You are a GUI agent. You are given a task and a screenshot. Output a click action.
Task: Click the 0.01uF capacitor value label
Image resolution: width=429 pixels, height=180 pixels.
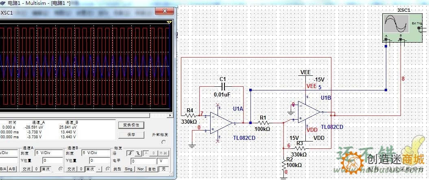point(223,95)
